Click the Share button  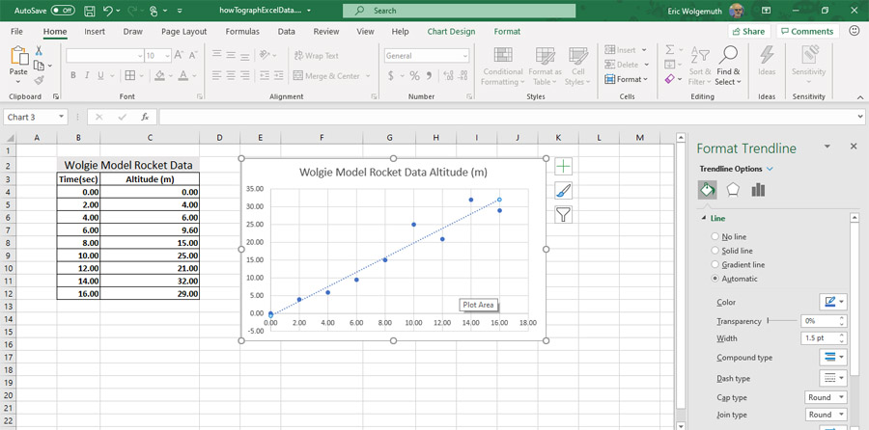pyautogui.click(x=748, y=31)
